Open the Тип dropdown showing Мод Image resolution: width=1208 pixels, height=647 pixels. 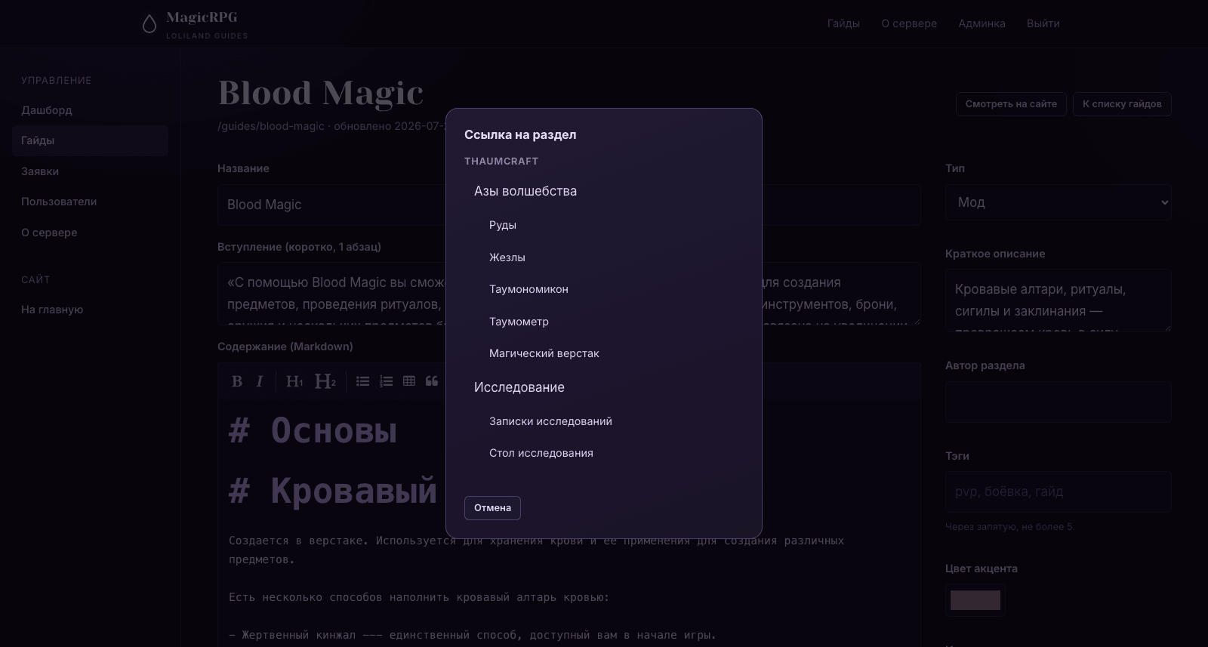point(1058,202)
